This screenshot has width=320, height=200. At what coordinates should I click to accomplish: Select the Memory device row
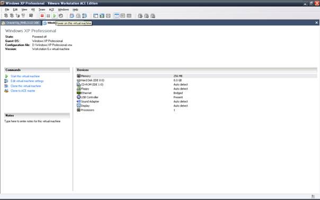[197, 76]
